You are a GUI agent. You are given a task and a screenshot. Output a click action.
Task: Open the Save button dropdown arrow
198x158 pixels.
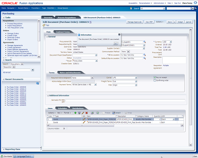tap(174, 22)
